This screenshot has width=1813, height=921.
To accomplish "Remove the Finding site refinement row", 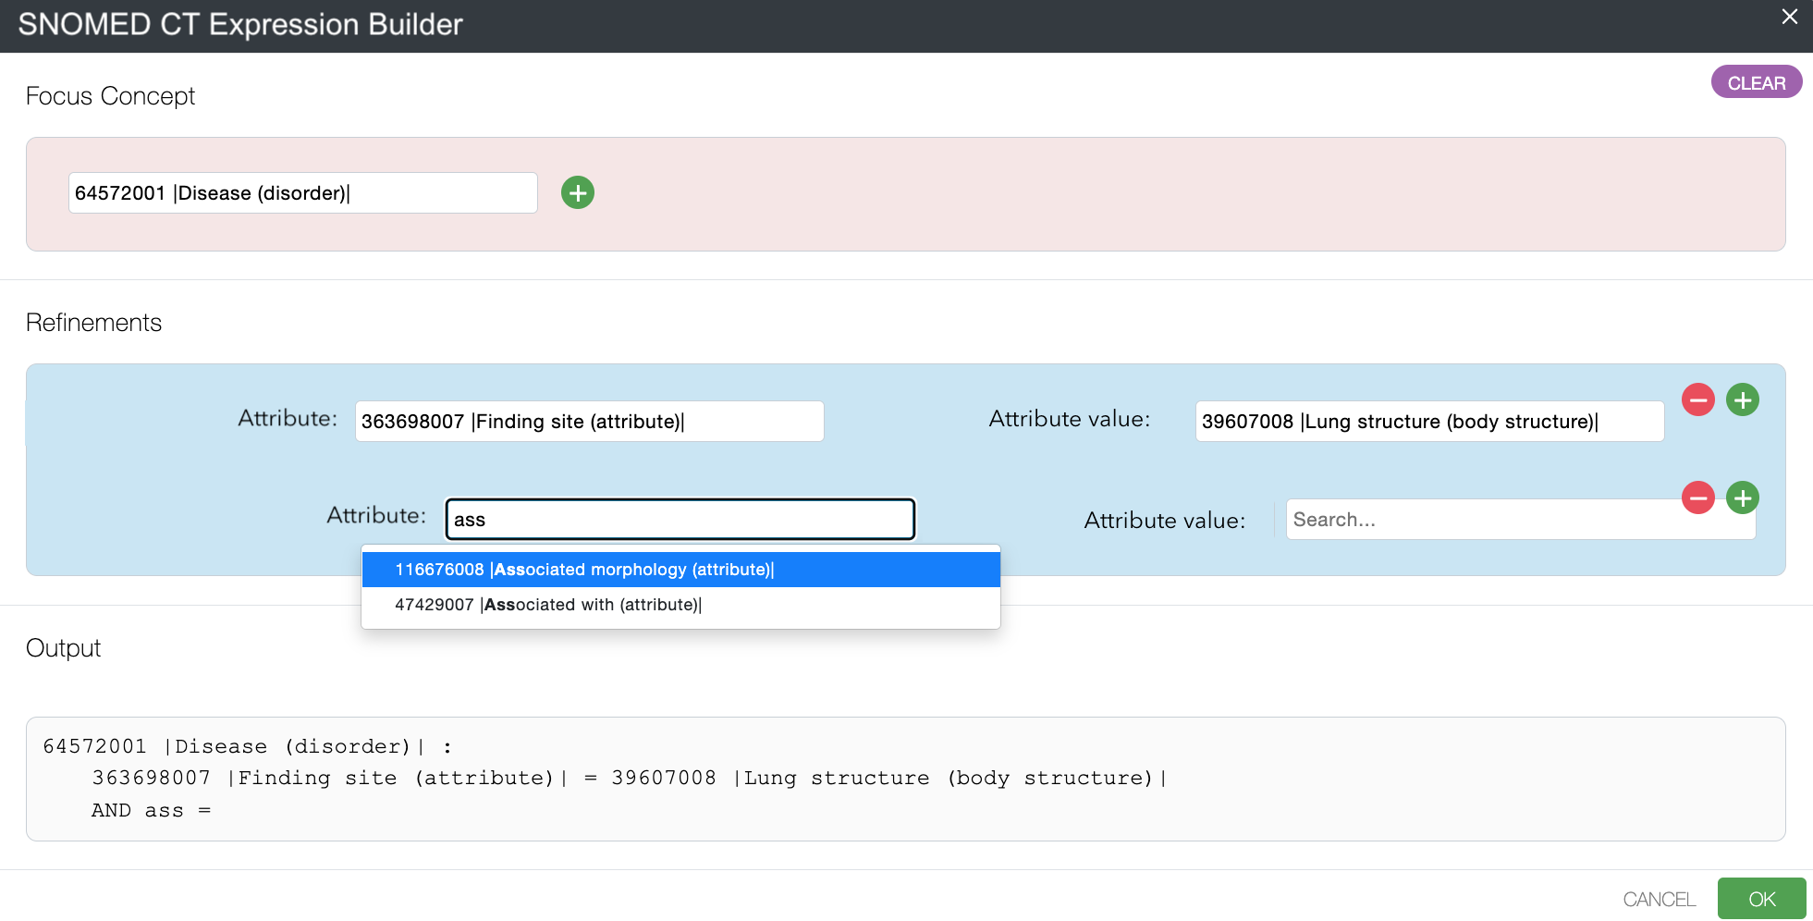I will [1698, 399].
